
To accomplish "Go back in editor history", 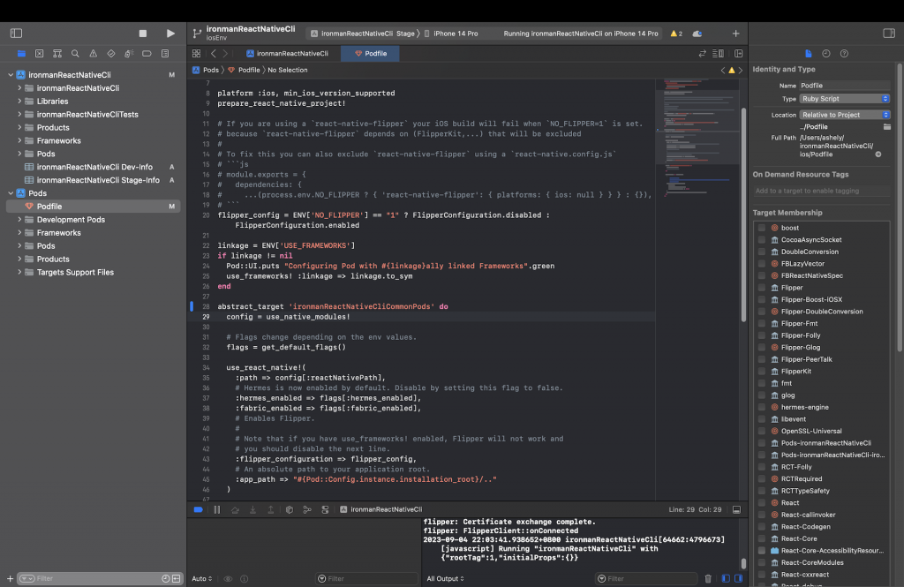I will [214, 54].
